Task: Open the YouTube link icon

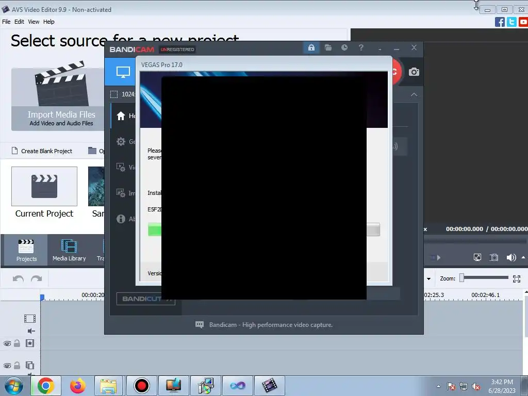Action: (523, 22)
